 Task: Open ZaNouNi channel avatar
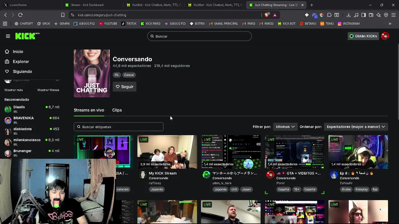(334, 175)
